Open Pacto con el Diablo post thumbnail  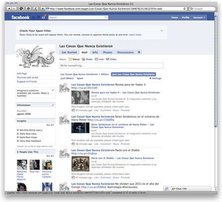coord(81,164)
